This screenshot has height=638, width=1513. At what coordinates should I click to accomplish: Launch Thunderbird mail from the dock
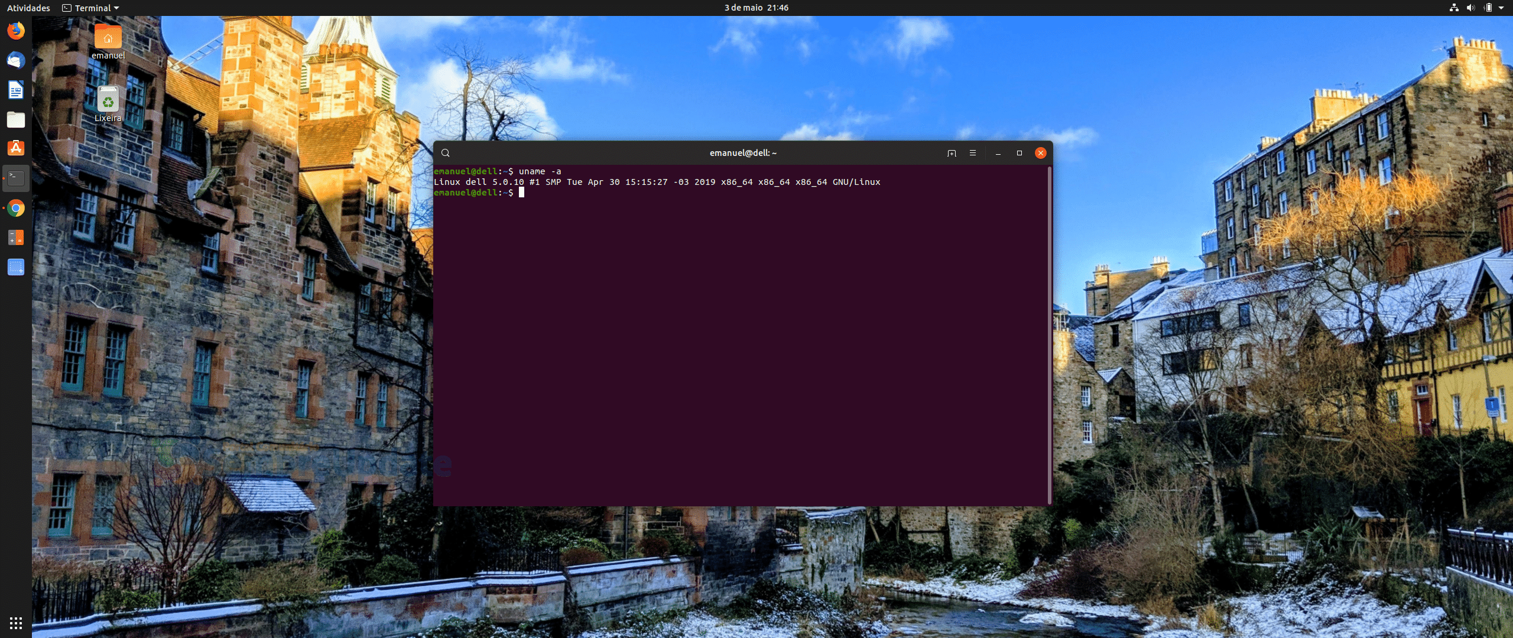(x=16, y=60)
